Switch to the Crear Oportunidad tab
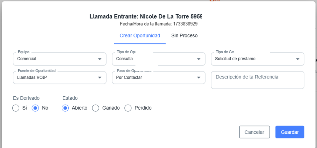The height and width of the screenshot is (148, 317). coord(140,36)
